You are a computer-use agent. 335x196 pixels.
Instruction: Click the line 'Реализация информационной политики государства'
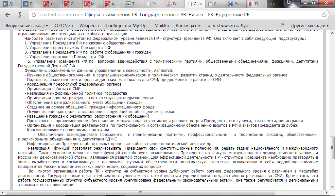coord(76,93)
